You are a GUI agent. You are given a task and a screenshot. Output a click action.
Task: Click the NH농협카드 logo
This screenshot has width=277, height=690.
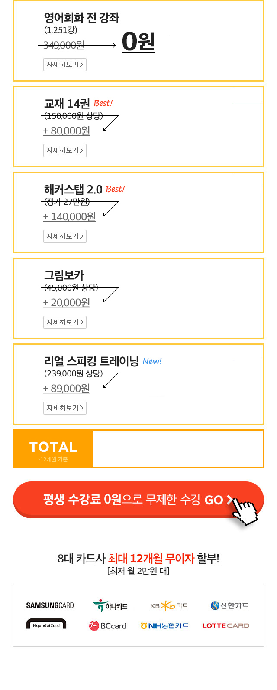pyautogui.click(x=164, y=626)
